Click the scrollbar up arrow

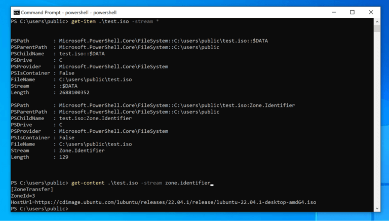pyautogui.click(x=376, y=21)
